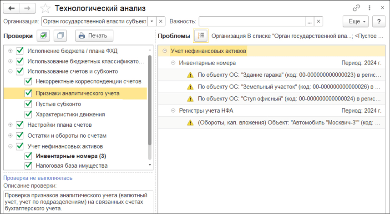Toggle the "Пустые субконто" checkbox
Screen dimensions: 390x214
coord(29,104)
